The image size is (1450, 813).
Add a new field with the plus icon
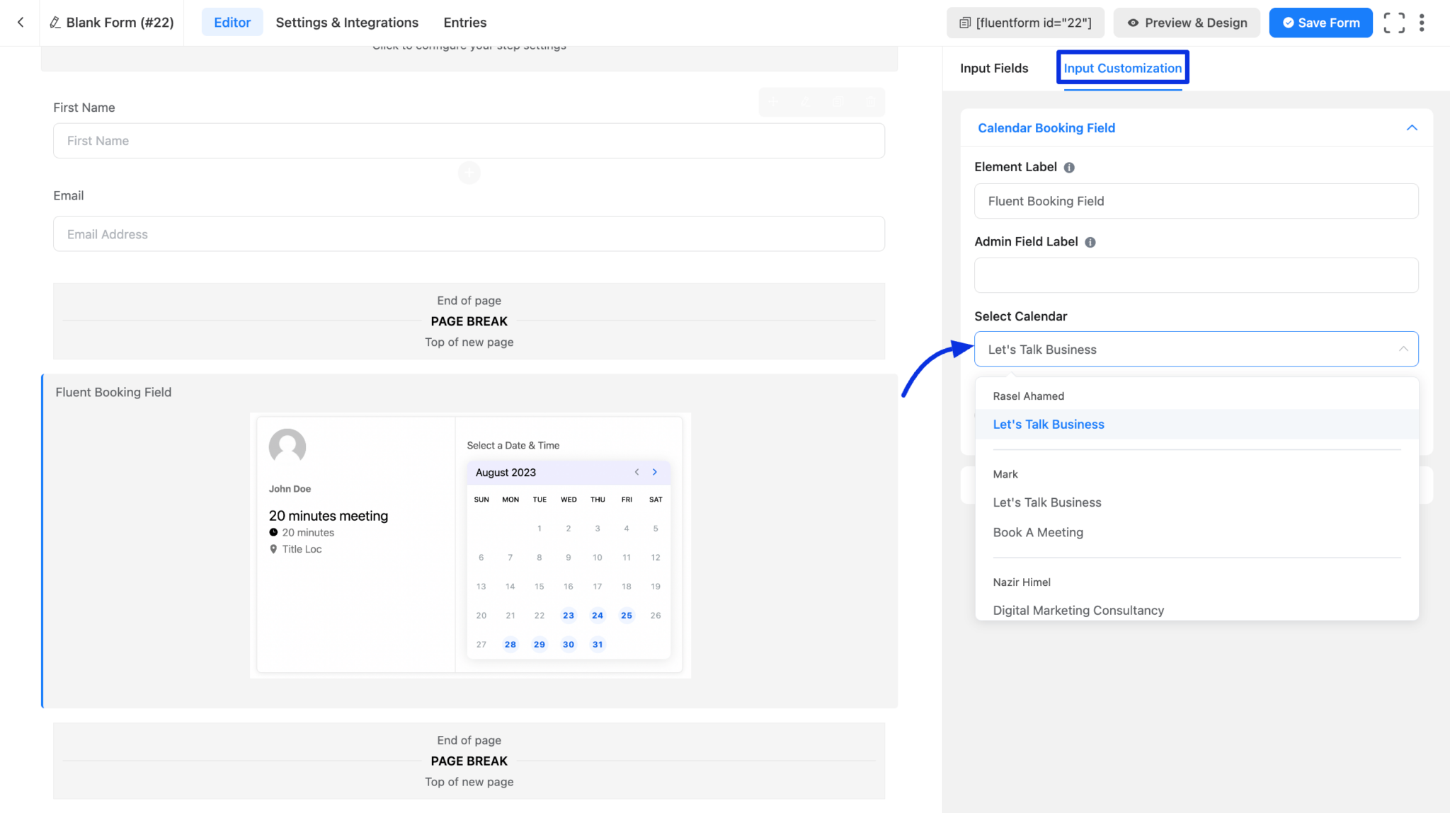[x=469, y=172]
